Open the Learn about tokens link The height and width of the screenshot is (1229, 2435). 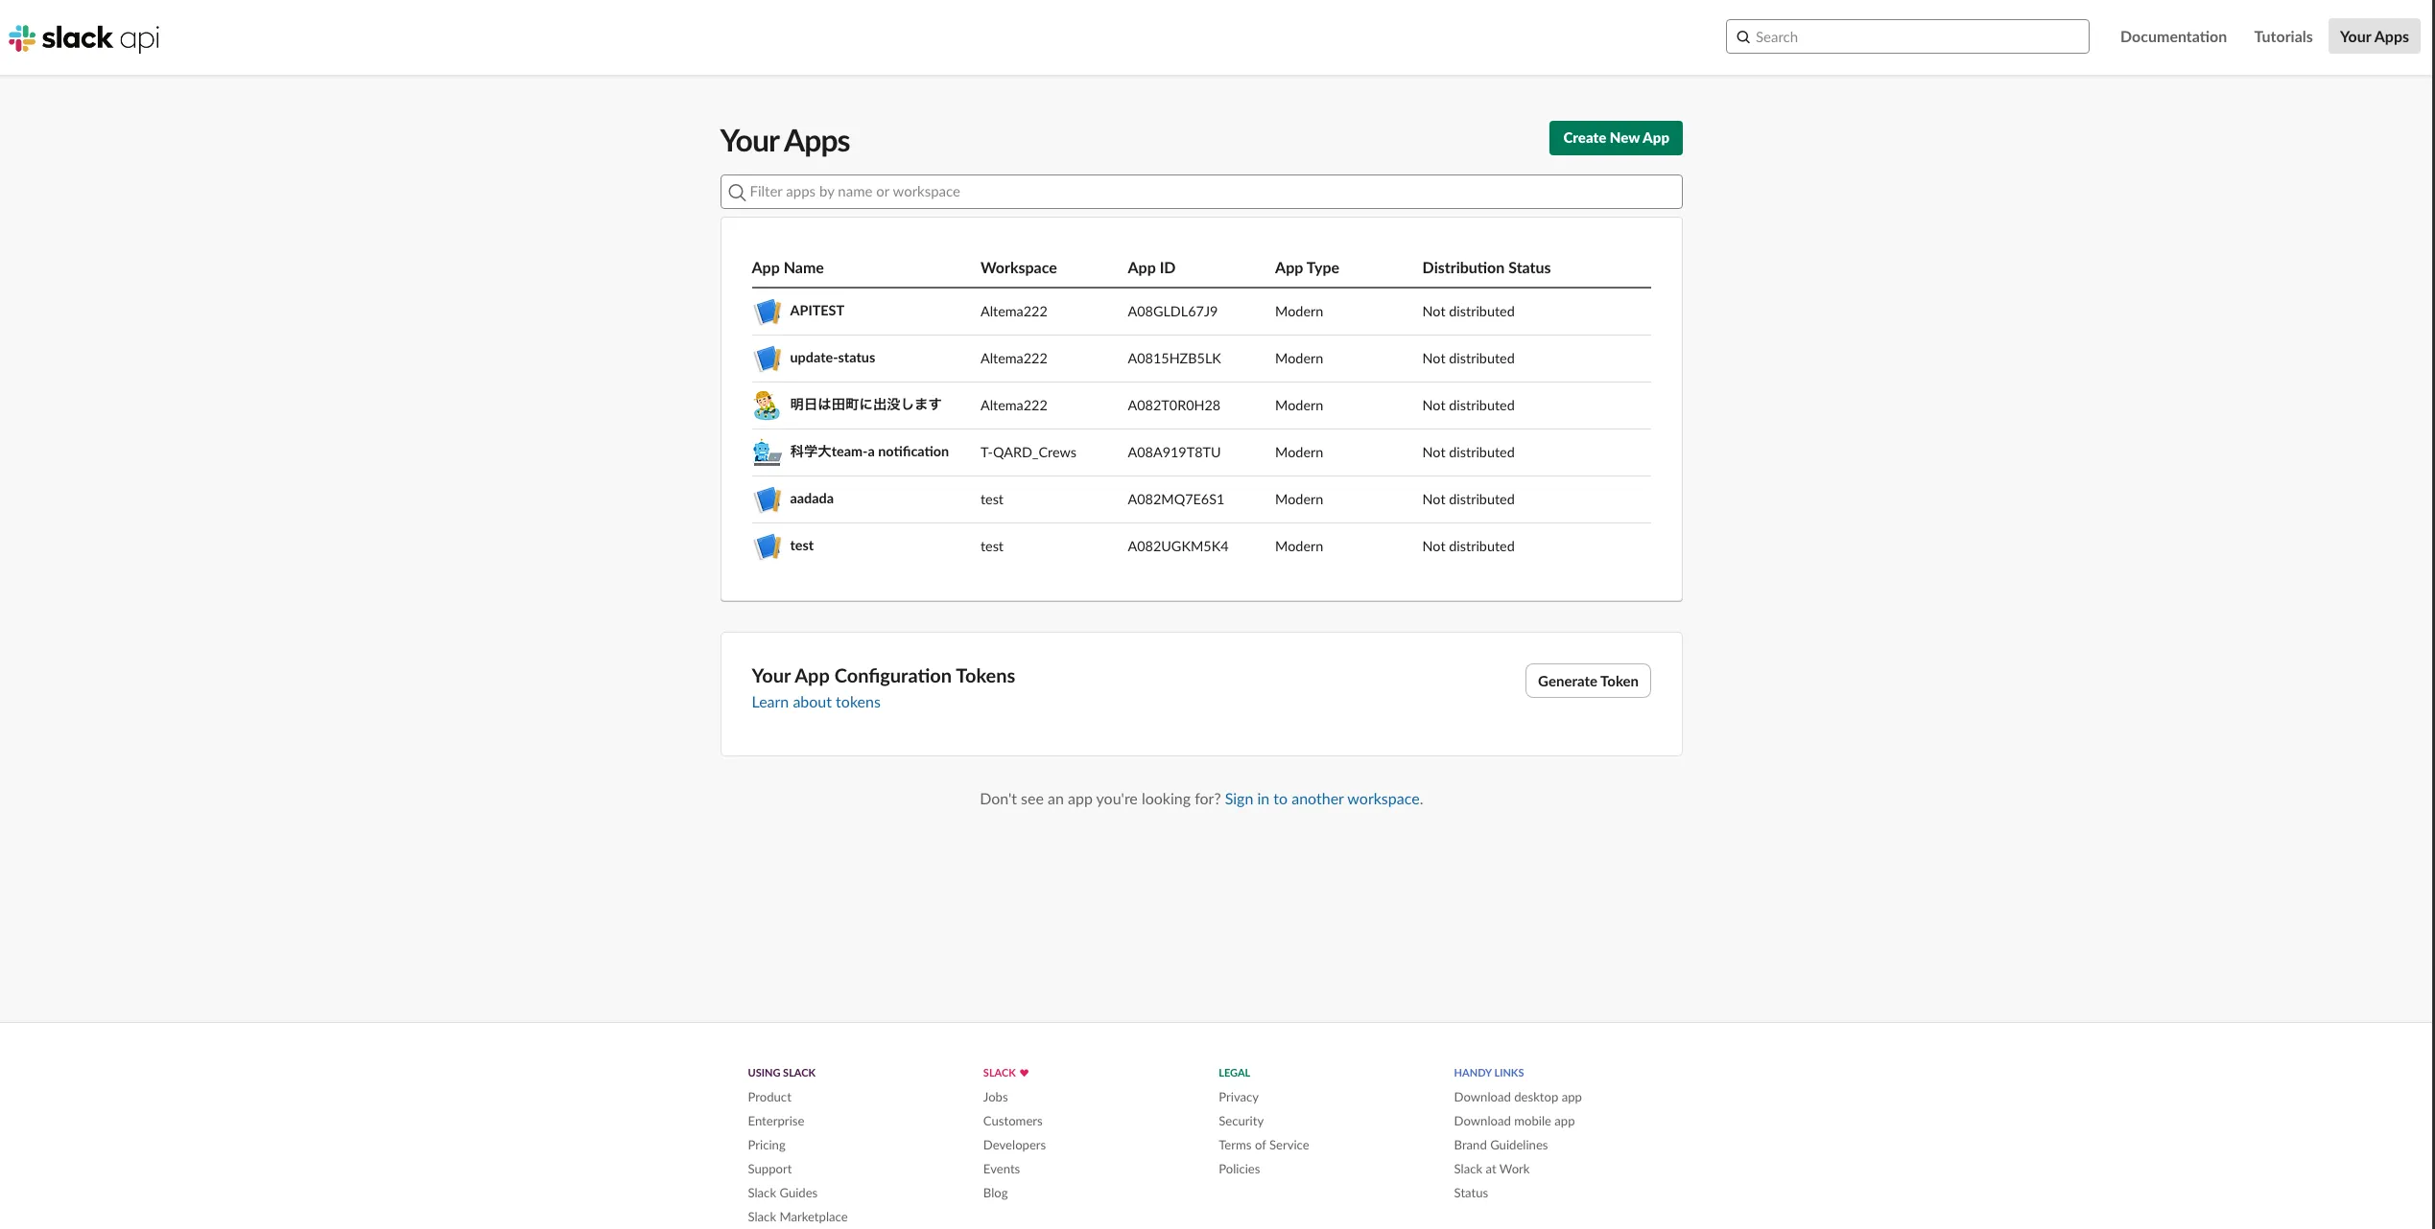point(816,703)
